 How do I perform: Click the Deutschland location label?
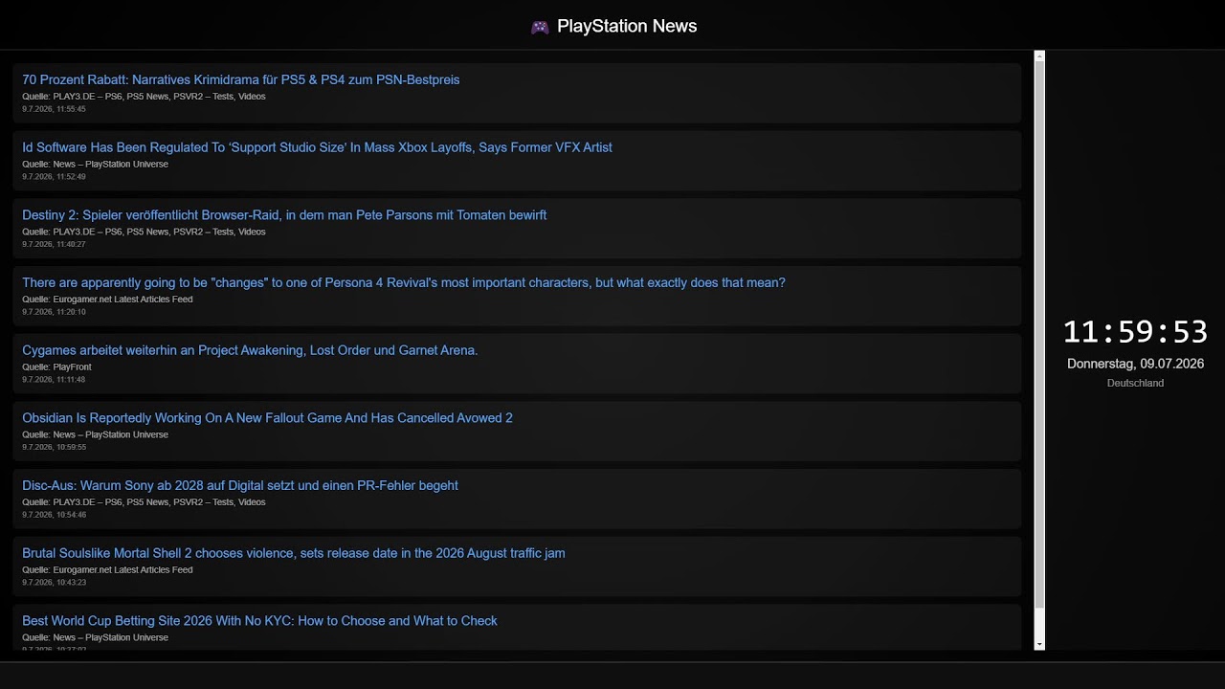1135,383
